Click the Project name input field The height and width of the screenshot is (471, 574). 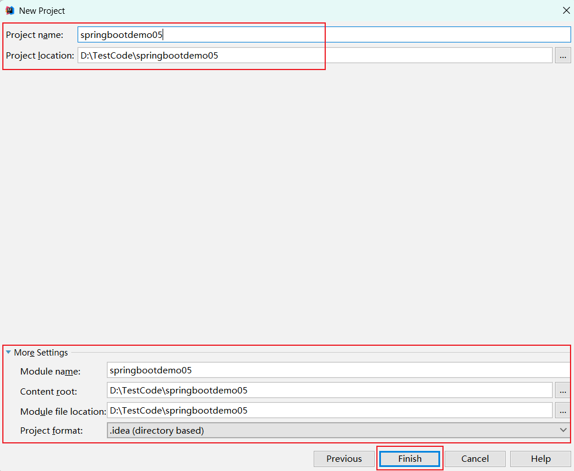coord(324,35)
